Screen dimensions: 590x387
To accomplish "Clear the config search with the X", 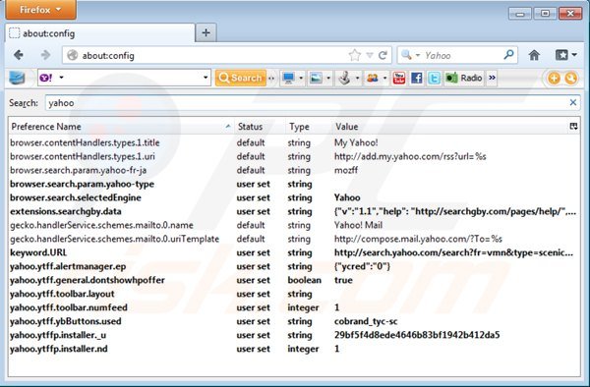I will click(x=572, y=102).
